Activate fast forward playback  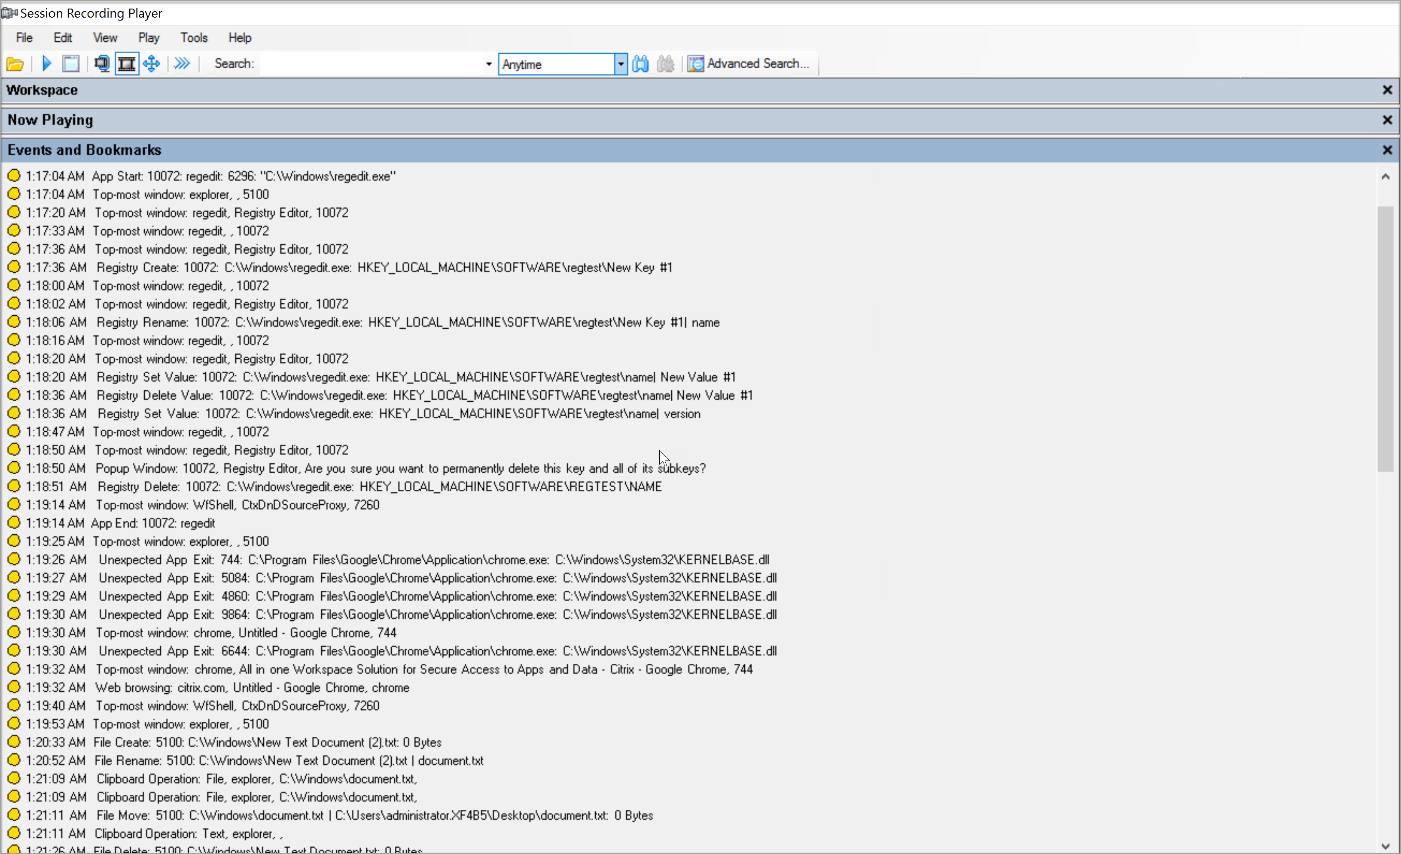pyautogui.click(x=181, y=64)
